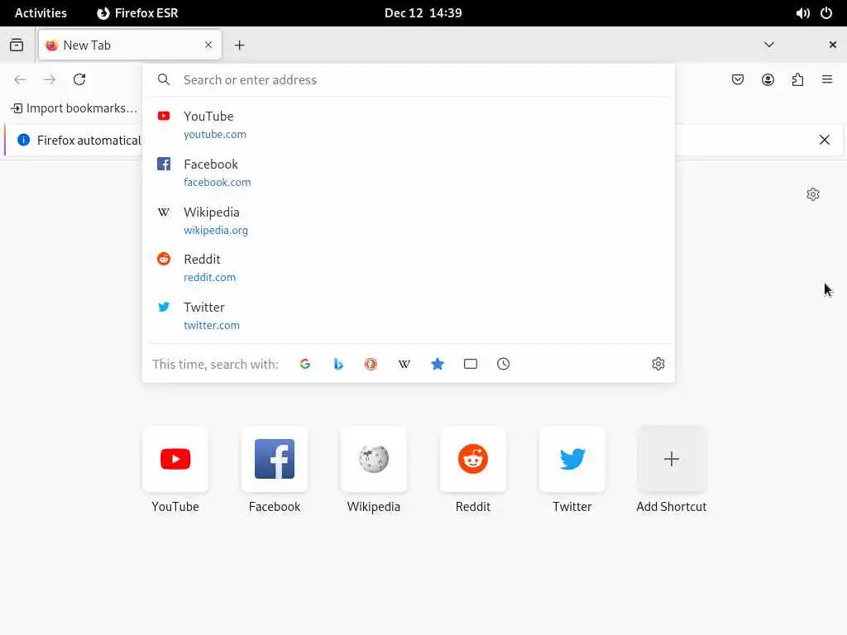The height and width of the screenshot is (635, 847).
Task: Choose the Twitter suggestion in dropdown
Action: coord(408,316)
